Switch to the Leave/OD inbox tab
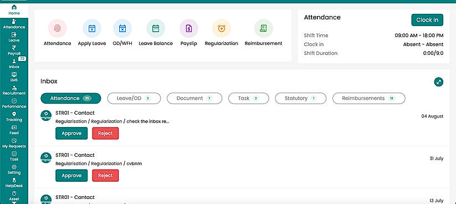 point(134,98)
